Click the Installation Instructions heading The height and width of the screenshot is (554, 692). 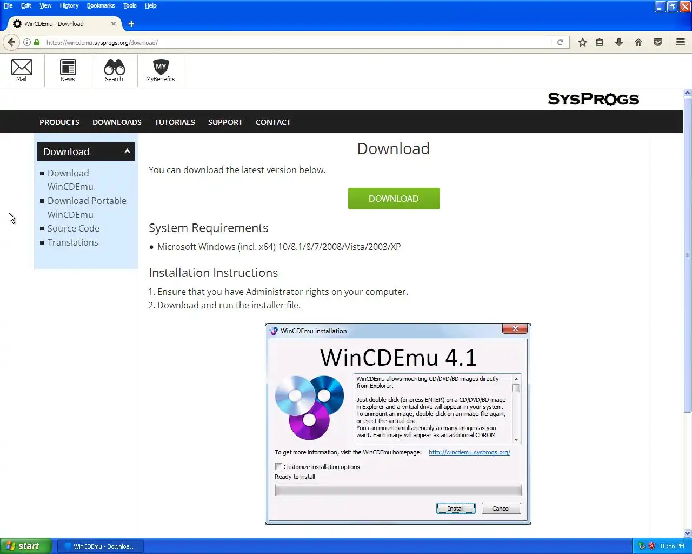pos(213,273)
